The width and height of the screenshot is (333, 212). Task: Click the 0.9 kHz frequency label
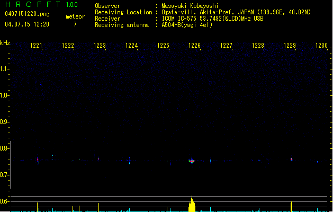4,122
